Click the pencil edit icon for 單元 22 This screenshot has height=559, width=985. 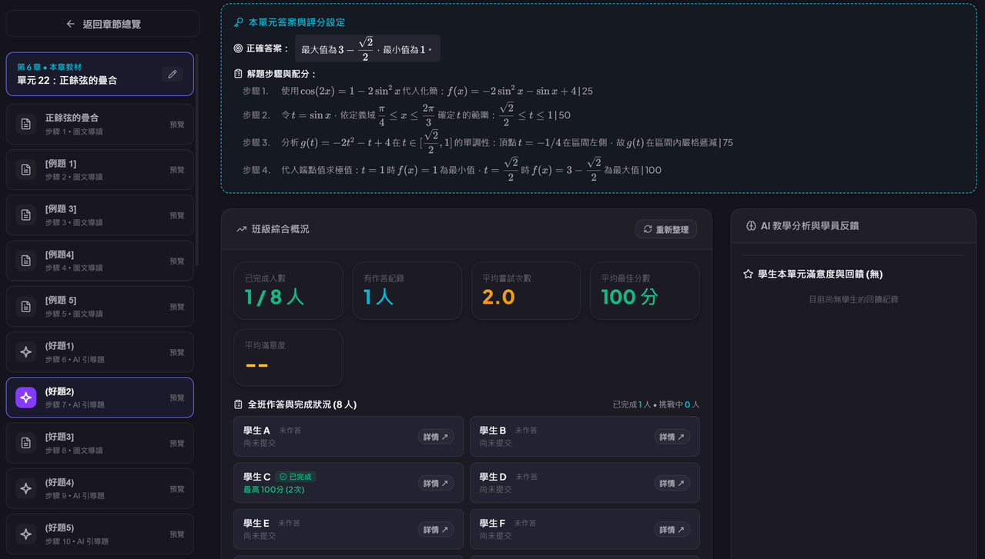tap(173, 74)
